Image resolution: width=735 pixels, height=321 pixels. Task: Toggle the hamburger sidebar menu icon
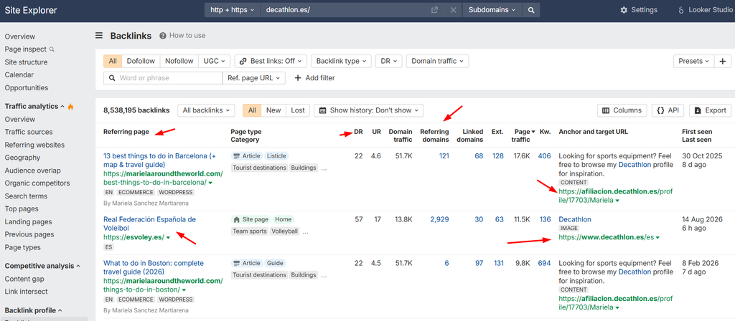coord(99,36)
